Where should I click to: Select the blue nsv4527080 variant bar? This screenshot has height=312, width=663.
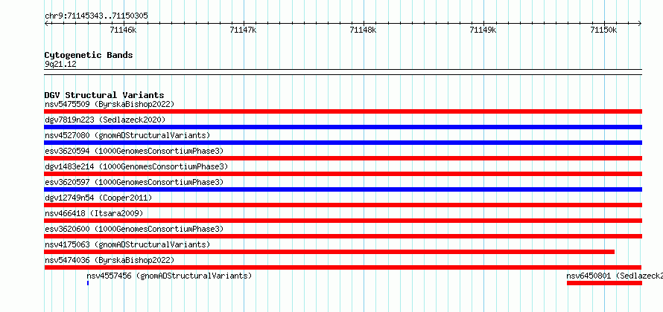tap(343, 143)
